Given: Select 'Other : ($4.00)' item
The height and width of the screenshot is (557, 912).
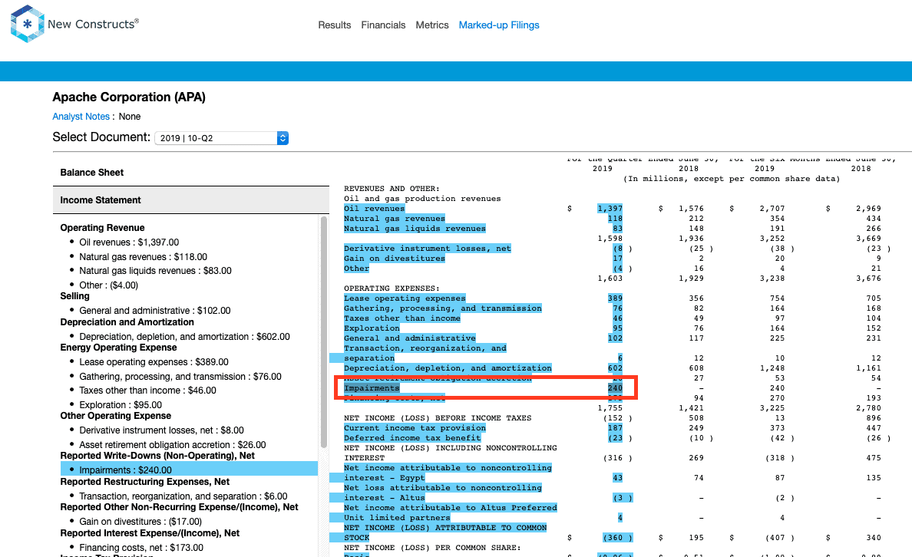Looking at the screenshot, I should 109,285.
